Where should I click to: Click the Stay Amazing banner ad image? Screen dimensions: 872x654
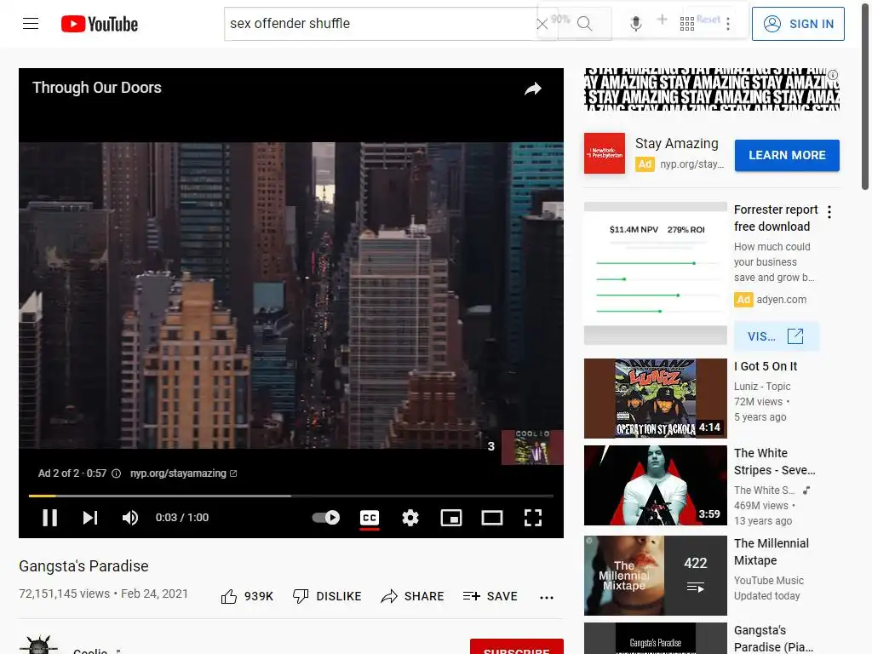[712, 89]
